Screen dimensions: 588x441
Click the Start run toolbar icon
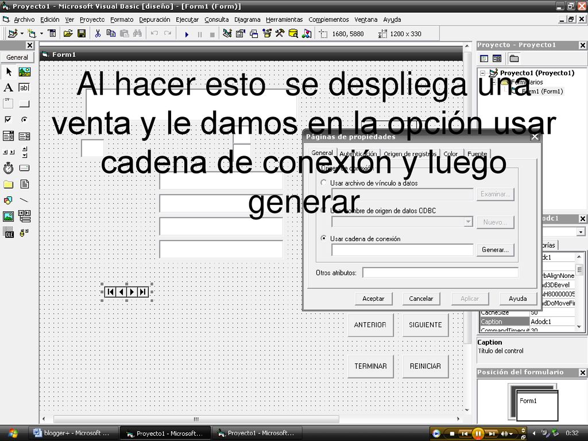(x=187, y=34)
